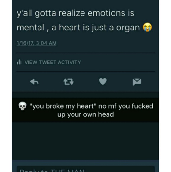The height and width of the screenshot is (172, 171).
Task: Tap the reply arrow icon
Action: 34,82
